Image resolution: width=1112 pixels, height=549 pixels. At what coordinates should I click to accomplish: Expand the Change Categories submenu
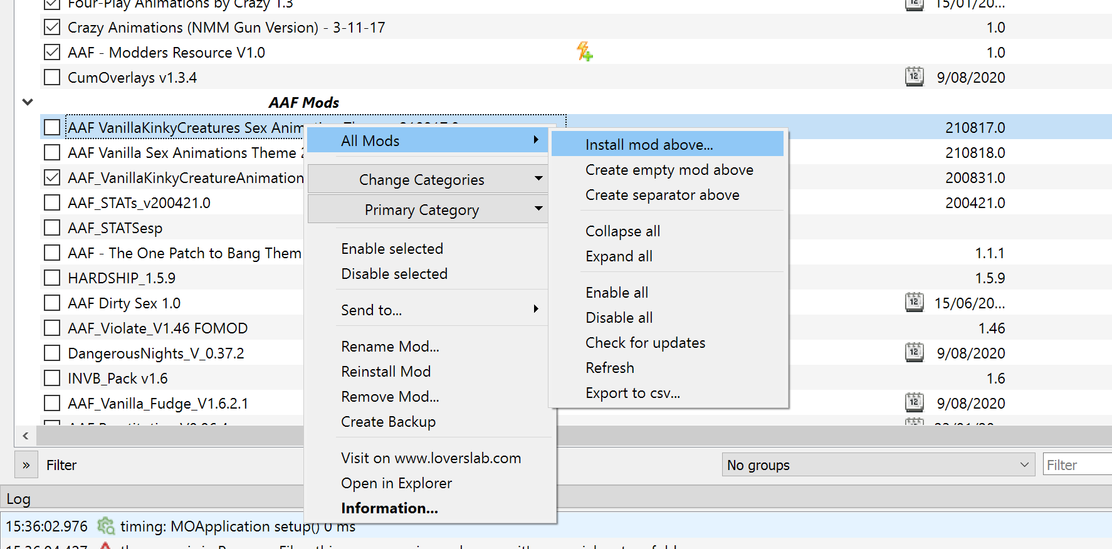click(427, 180)
